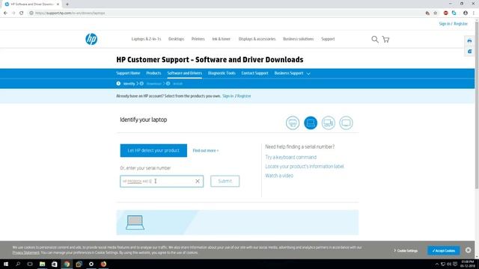The width and height of the screenshot is (479, 269).
Task: Open the site search magnifier icon
Action: [x=375, y=39]
